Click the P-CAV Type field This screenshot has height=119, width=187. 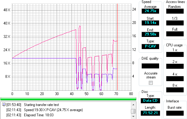tap(150, 46)
